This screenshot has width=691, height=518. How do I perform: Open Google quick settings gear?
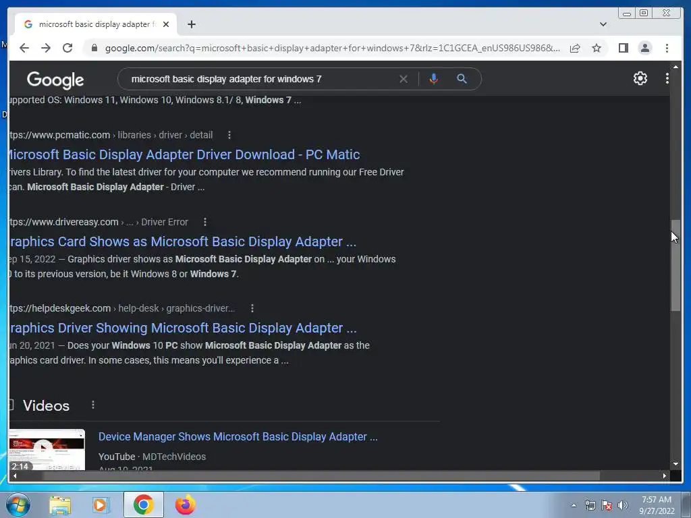640,78
